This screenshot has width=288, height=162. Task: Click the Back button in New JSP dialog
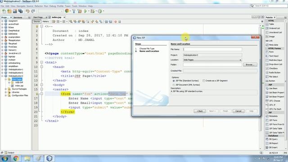[x=200, y=111]
